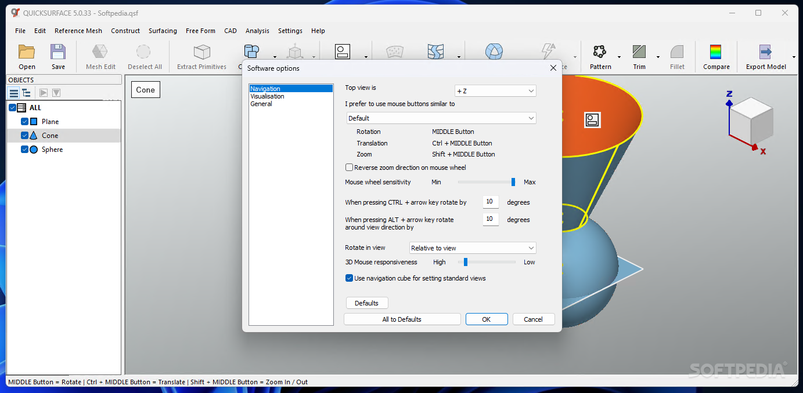Open the Top view is dropdown

tap(495, 91)
